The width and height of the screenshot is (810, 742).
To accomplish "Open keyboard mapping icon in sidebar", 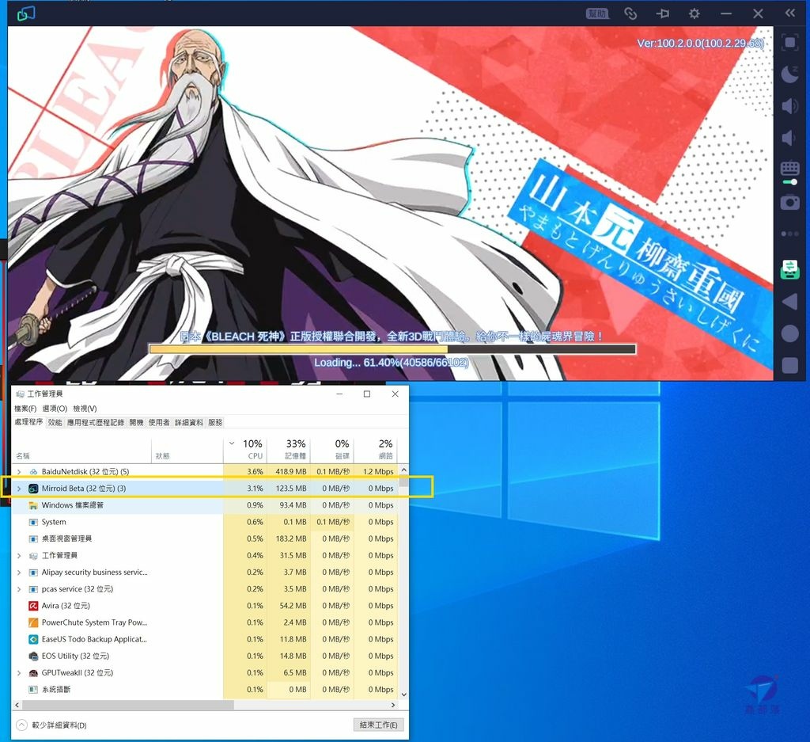I will (x=790, y=168).
